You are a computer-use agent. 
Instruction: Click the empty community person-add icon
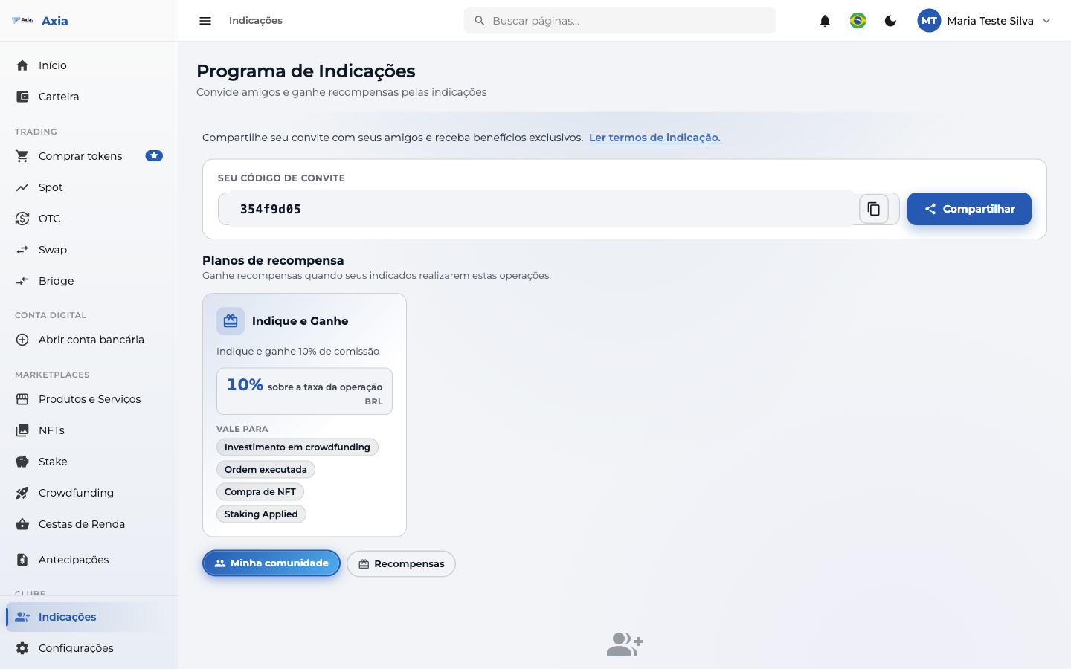pos(625,644)
